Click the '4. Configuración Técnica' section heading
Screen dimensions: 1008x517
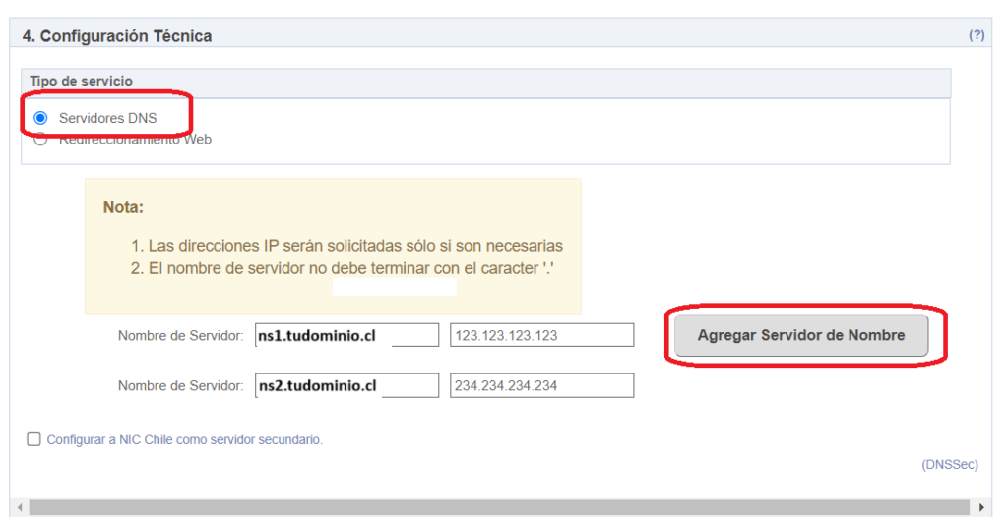point(117,36)
